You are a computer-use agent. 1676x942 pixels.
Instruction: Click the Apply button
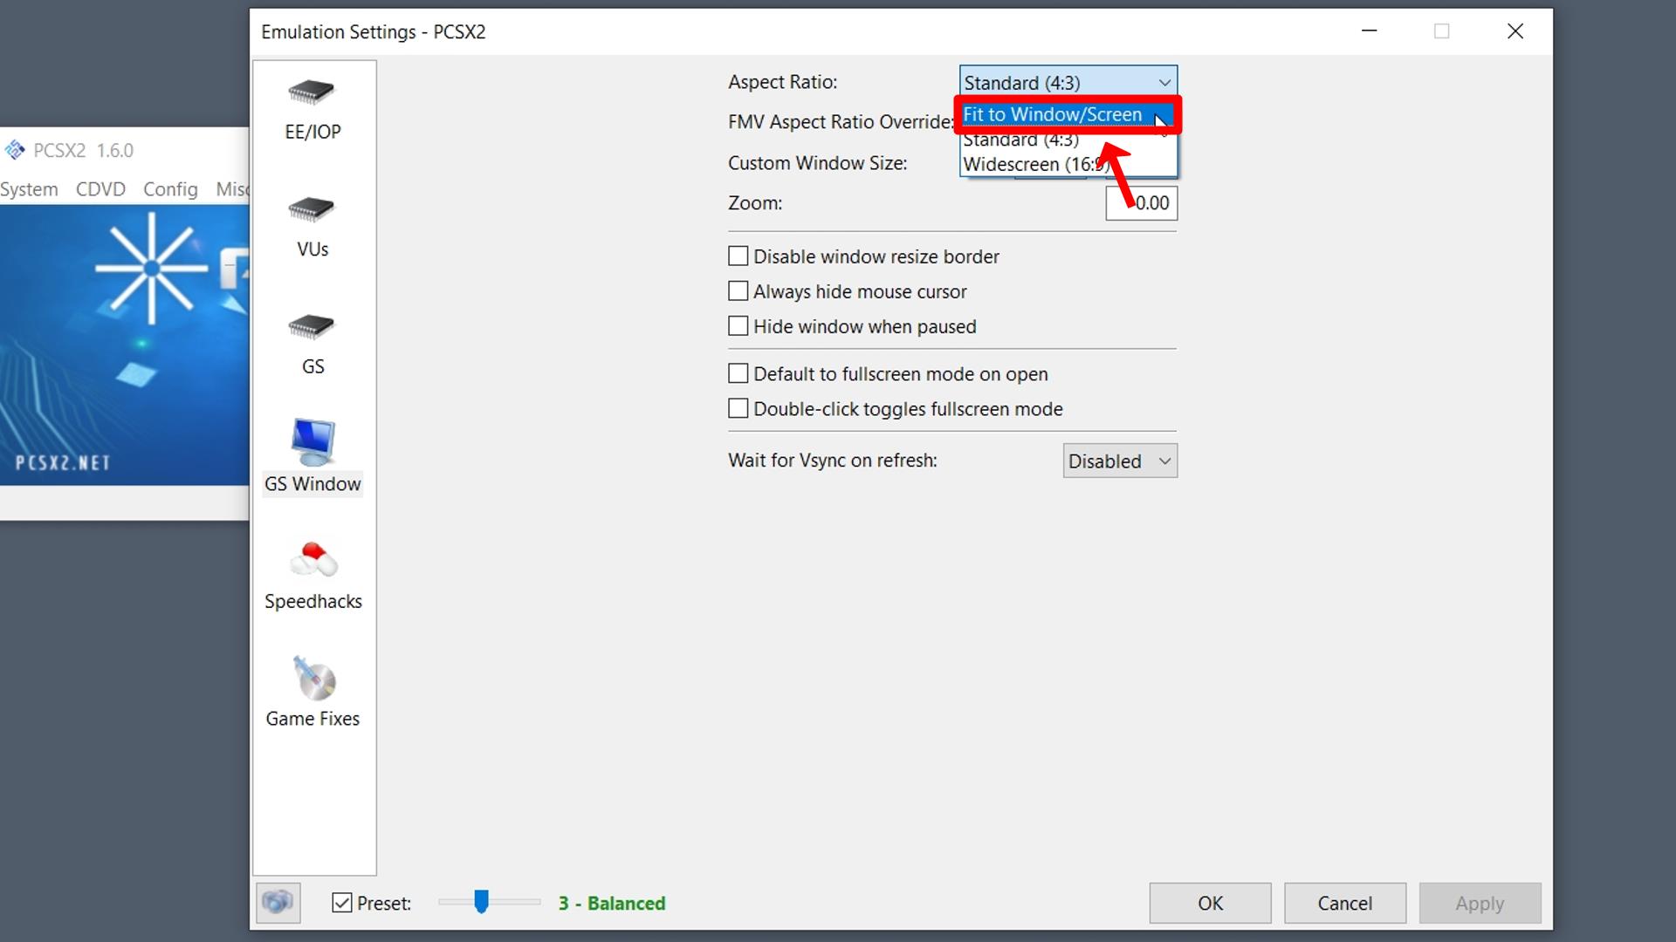coord(1480,903)
